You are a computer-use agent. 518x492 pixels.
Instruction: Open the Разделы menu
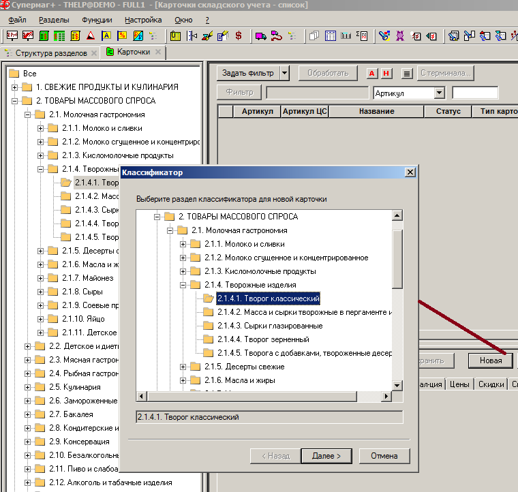click(x=54, y=20)
